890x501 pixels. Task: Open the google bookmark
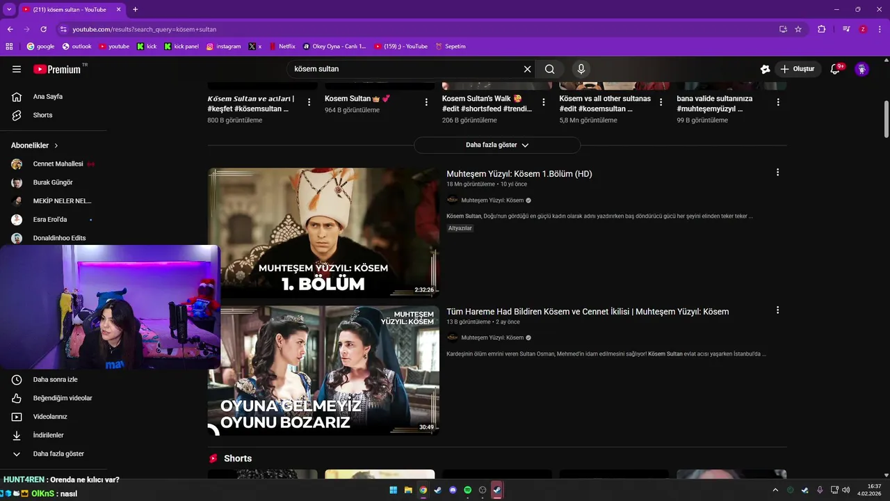point(40,47)
